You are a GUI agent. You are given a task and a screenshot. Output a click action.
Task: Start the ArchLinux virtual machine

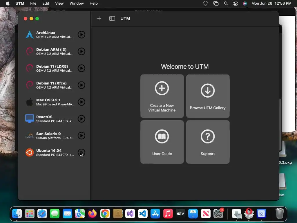(82, 35)
